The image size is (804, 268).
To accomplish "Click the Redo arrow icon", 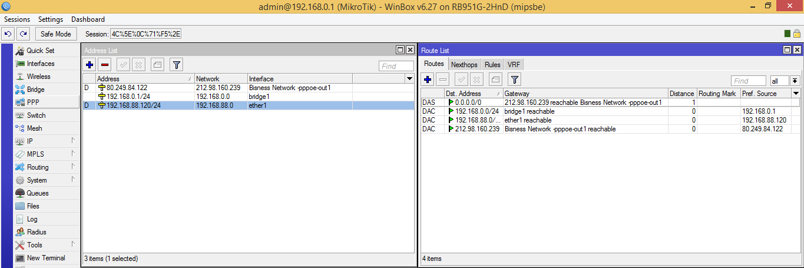I will pos(23,34).
